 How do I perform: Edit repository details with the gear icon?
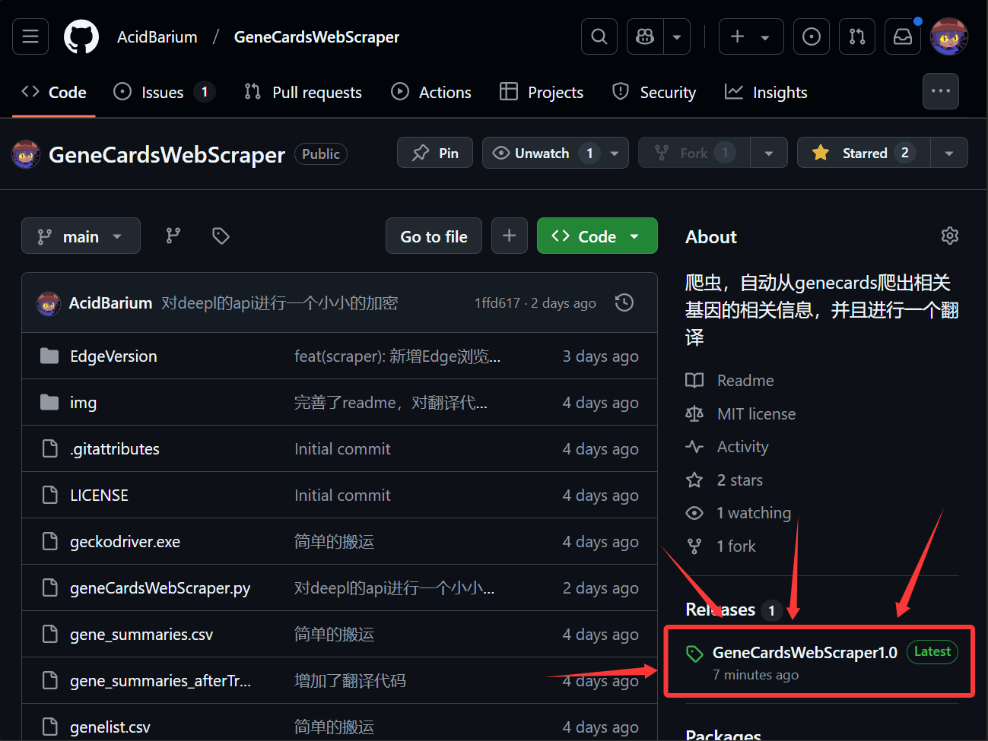[x=949, y=236]
